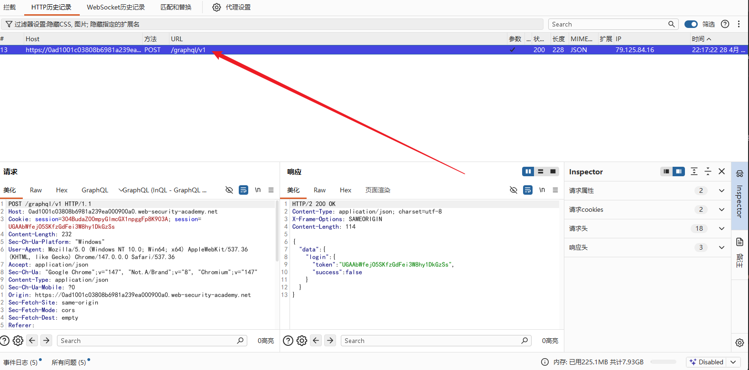Open request panel search settings gear
749x370 pixels.
tap(18, 341)
